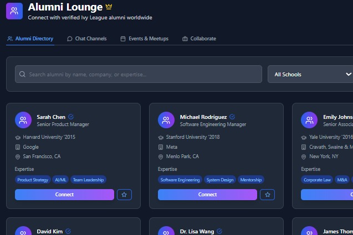Star Michael Rodriguez as favorite
This screenshot has height=235, width=353.
(x=267, y=195)
